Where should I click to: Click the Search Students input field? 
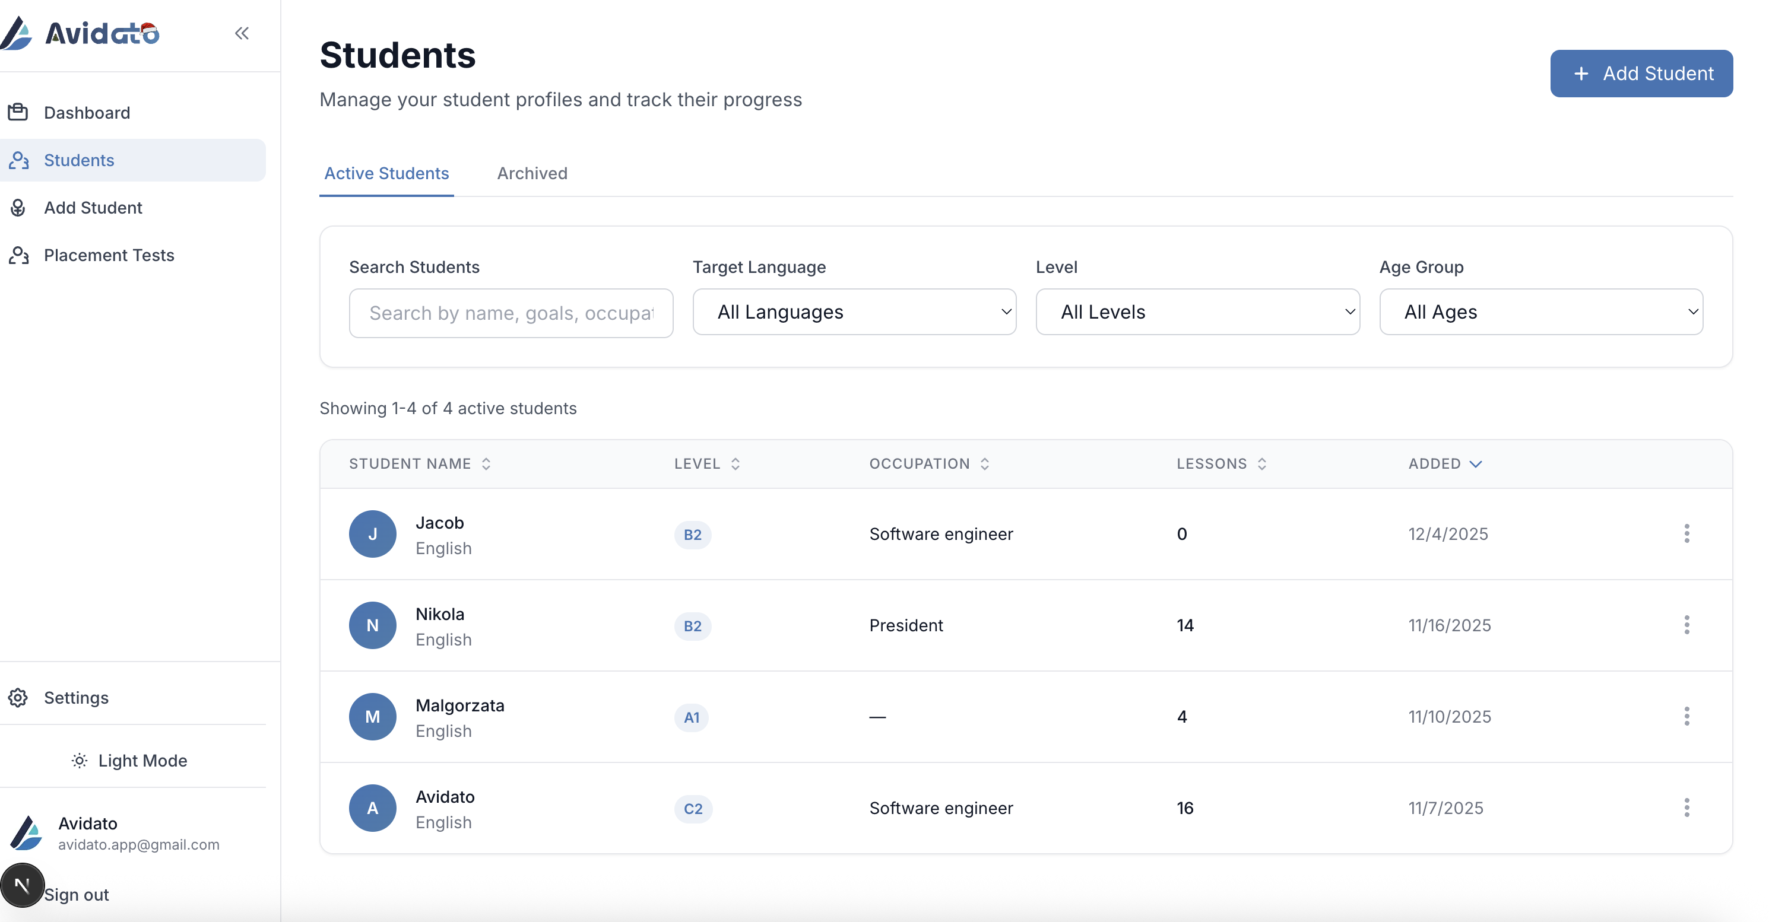(511, 313)
